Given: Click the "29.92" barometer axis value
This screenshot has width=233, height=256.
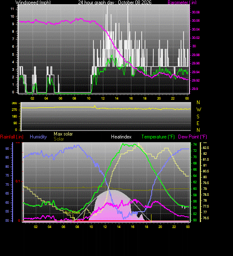Looking at the screenshot, I should 196,80.
